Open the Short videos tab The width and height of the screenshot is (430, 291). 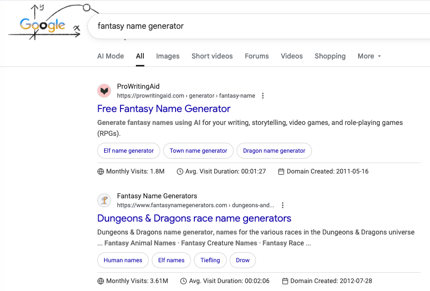tap(212, 56)
